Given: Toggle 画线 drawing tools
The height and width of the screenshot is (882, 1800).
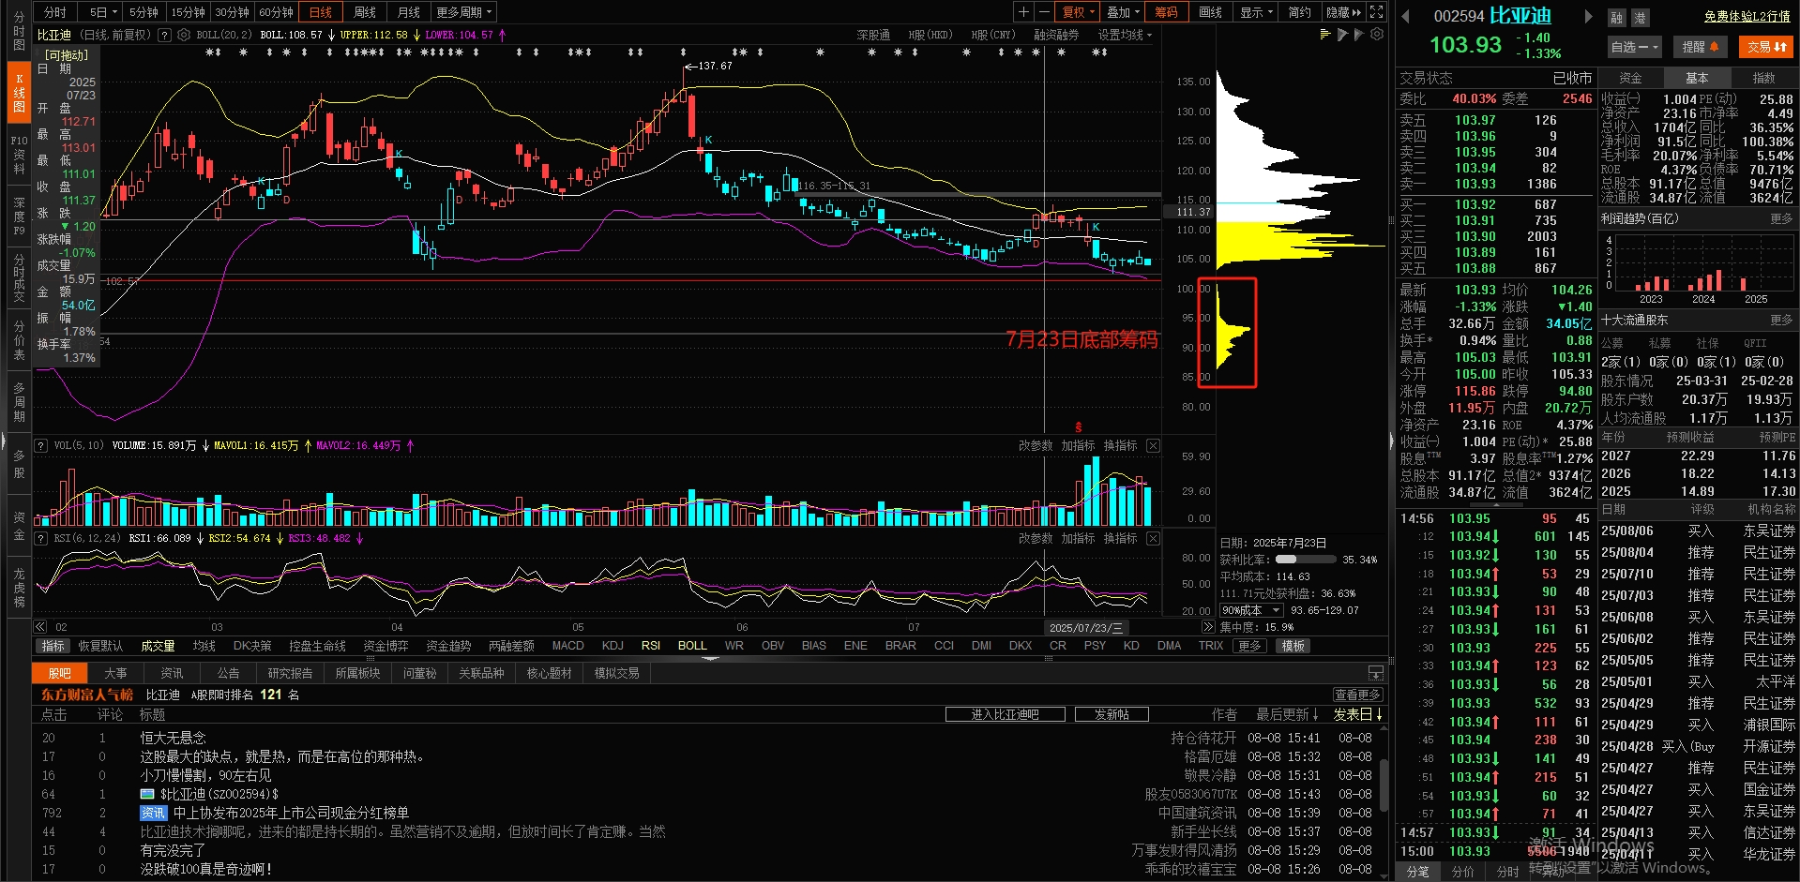Looking at the screenshot, I should point(1210,12).
